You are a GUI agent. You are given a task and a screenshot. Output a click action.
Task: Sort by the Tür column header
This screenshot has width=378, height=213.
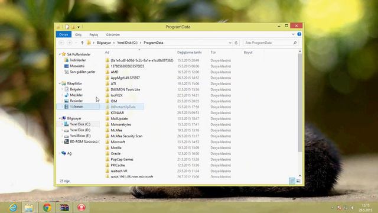213,52
